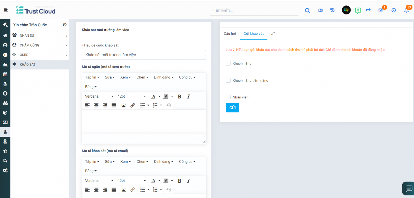Insert image in short description editor

tap(124, 106)
